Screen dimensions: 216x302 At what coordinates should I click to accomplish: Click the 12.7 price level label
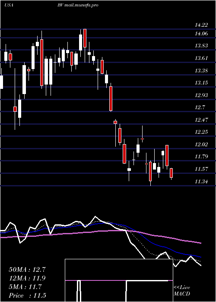(x=200, y=107)
